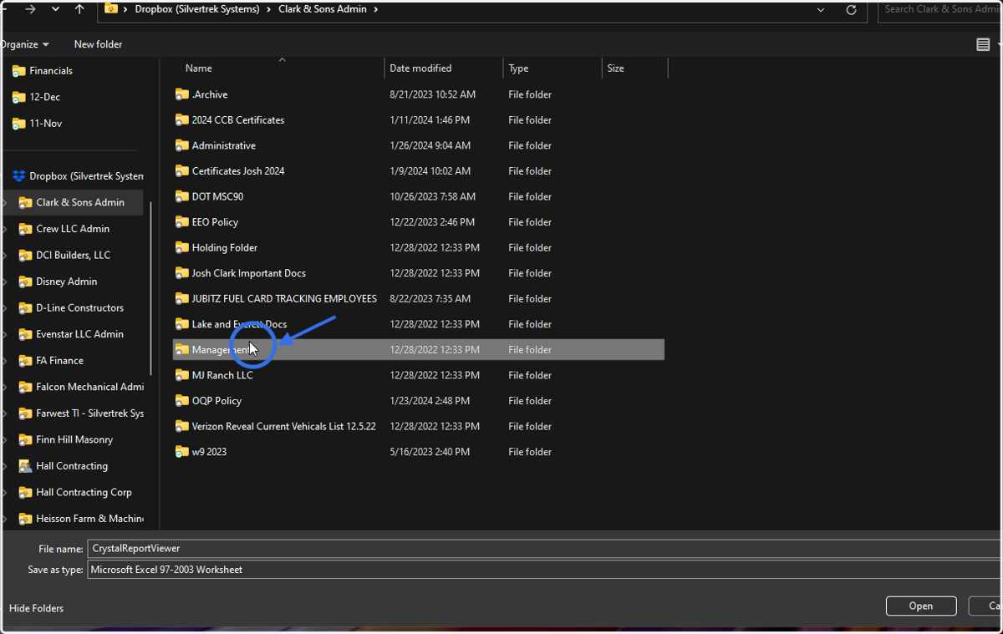
Task: Go forward in folder history
Action: (x=30, y=9)
